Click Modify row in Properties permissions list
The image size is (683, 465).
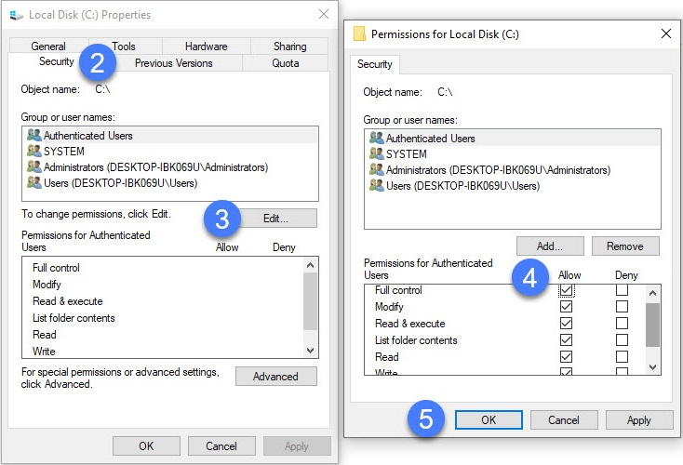pyautogui.click(x=163, y=285)
